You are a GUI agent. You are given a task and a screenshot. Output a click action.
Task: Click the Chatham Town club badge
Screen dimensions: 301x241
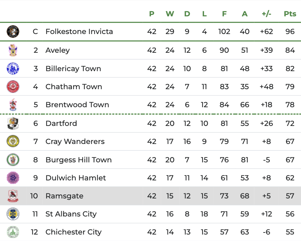13,86
